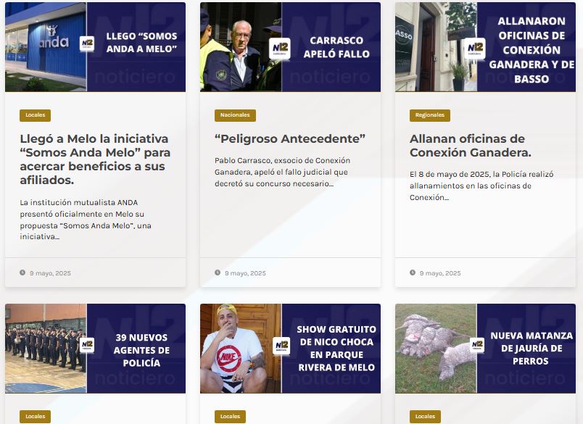Open the 39 Nuevos Agentes de Policía thumbnail
Viewport: 583px width, 424px height.
point(95,349)
